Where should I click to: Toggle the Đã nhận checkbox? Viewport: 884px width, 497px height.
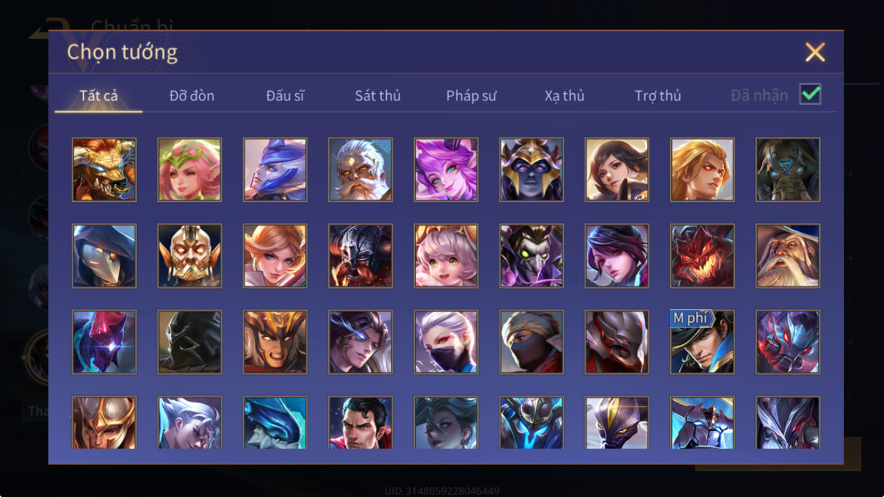pyautogui.click(x=810, y=94)
